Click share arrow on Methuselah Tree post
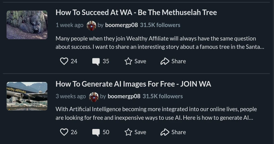Viewport: 274px width, 144px height. point(165,61)
